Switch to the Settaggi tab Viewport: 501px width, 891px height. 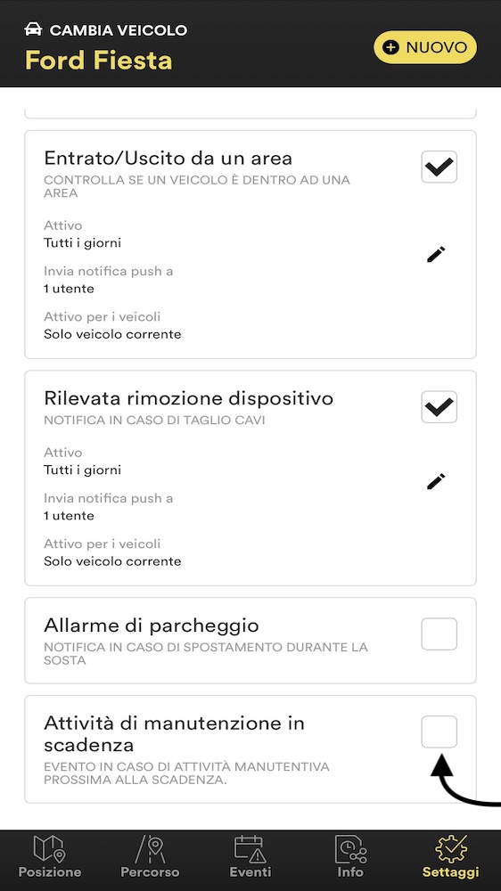[x=450, y=856]
